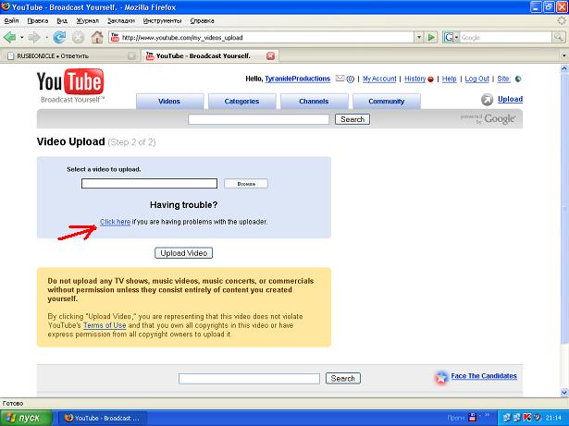569x426 pixels.
Task: Expand the address bar URL dropdown
Action: pyautogui.click(x=419, y=37)
